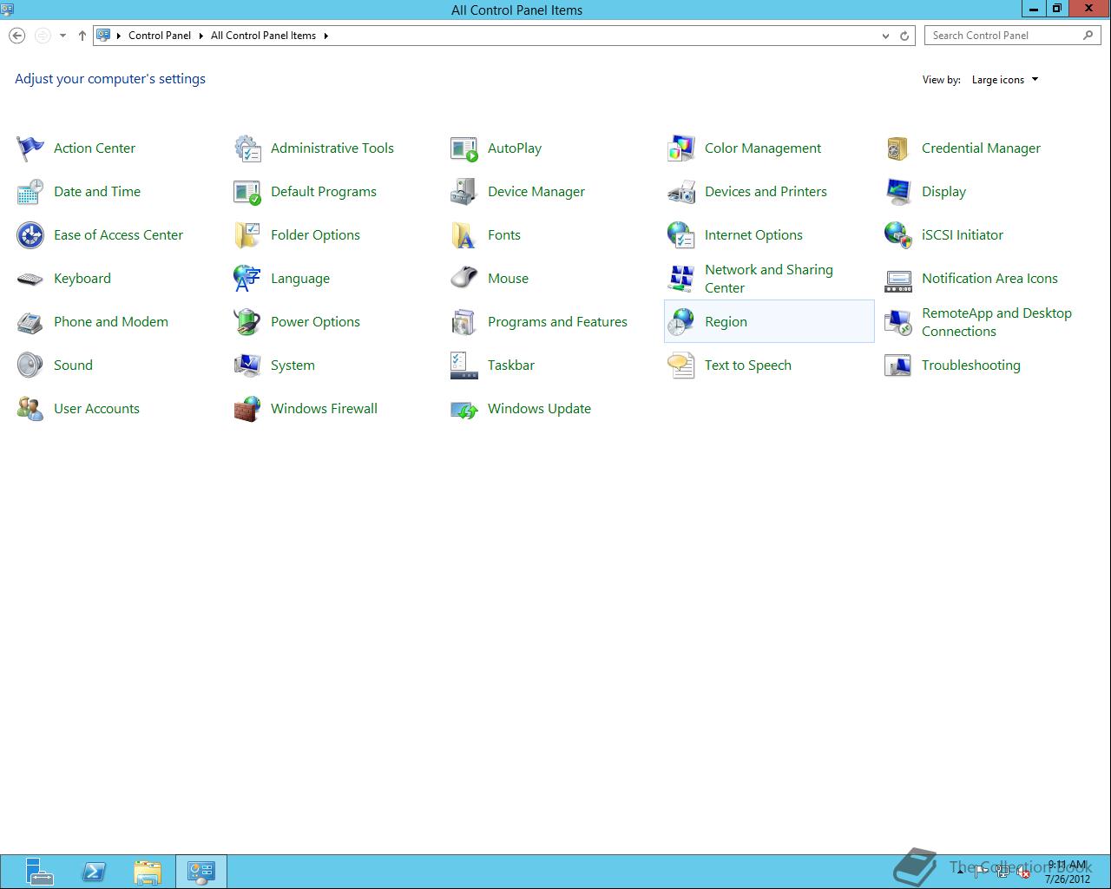Expand the address bar history dropdown

point(885,36)
